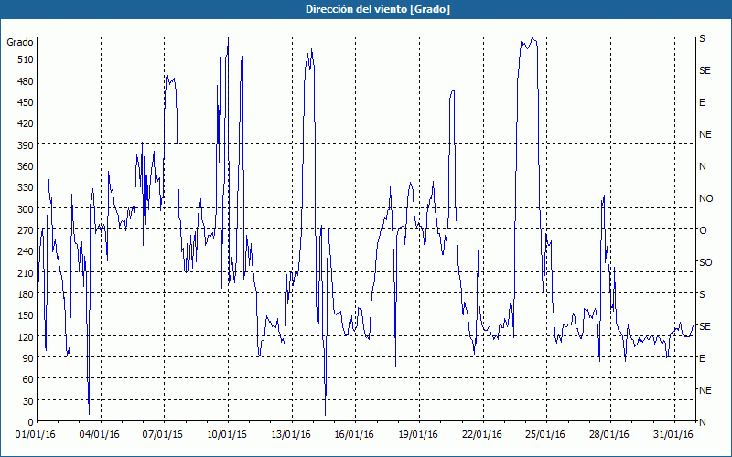Click the 60 degree tick label
Image resolution: width=732 pixels, height=457 pixels.
[x=27, y=379]
